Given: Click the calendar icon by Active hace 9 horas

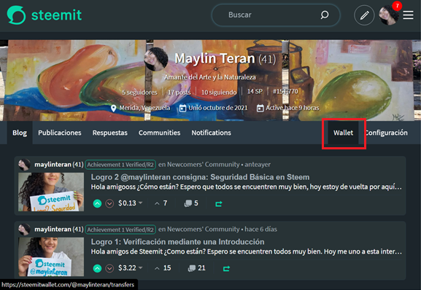Looking at the screenshot, I should point(260,109).
